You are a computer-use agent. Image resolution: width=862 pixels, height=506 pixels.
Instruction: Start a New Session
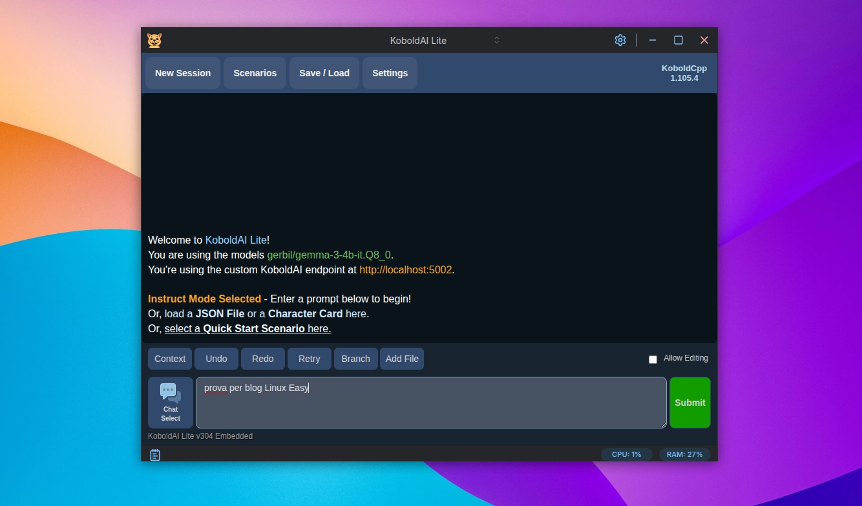[183, 73]
